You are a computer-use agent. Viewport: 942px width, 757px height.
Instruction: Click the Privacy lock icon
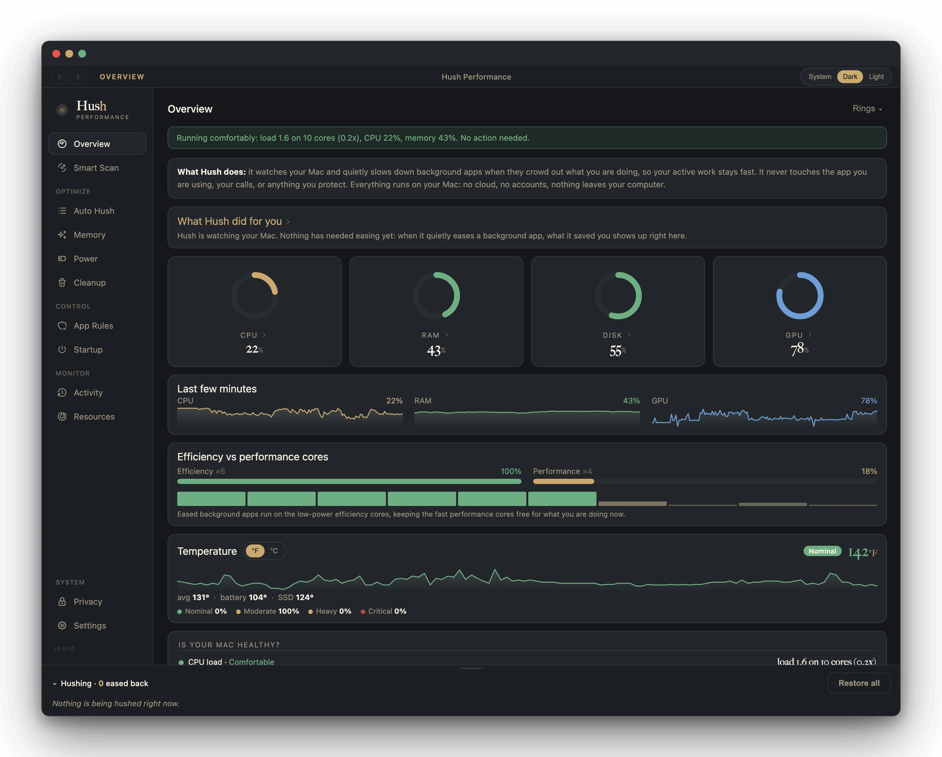[62, 601]
